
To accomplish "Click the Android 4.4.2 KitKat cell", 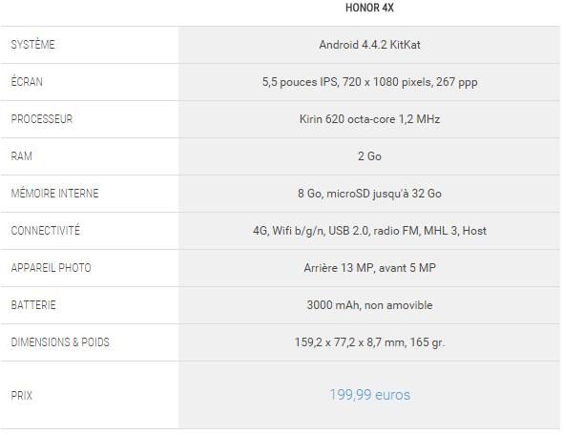I will [x=369, y=45].
